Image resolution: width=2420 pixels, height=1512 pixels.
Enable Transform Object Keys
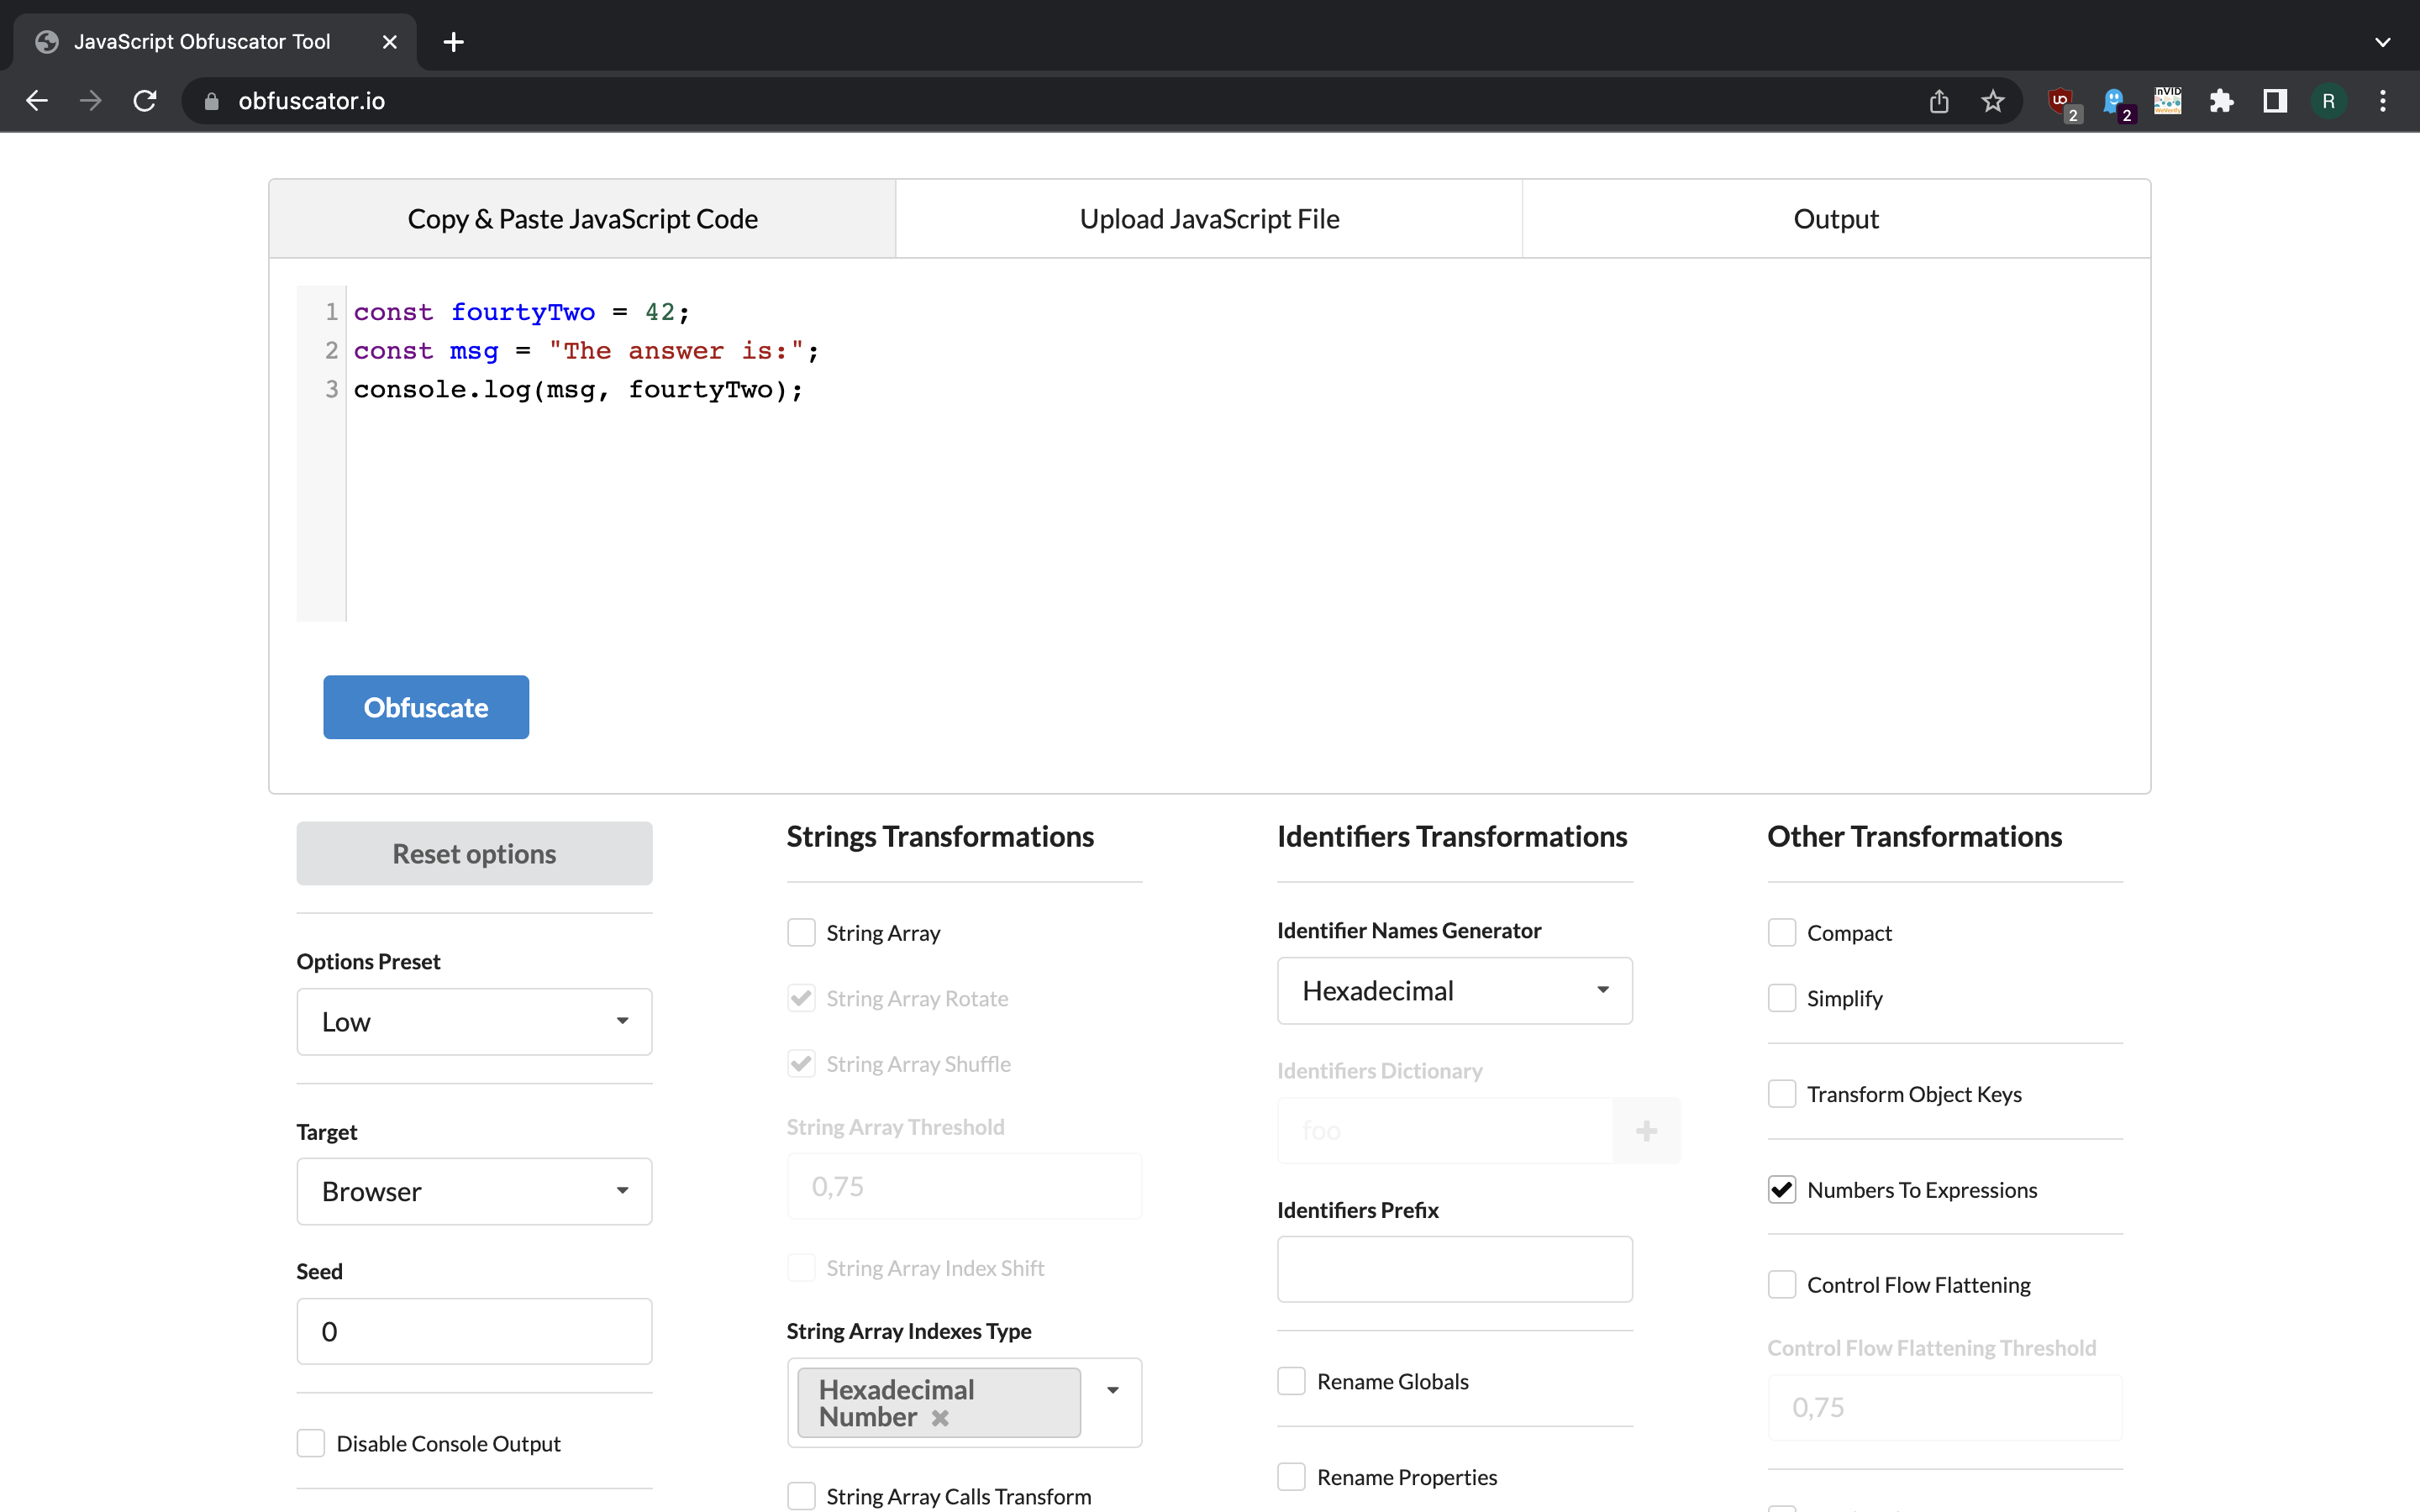1782,1094
